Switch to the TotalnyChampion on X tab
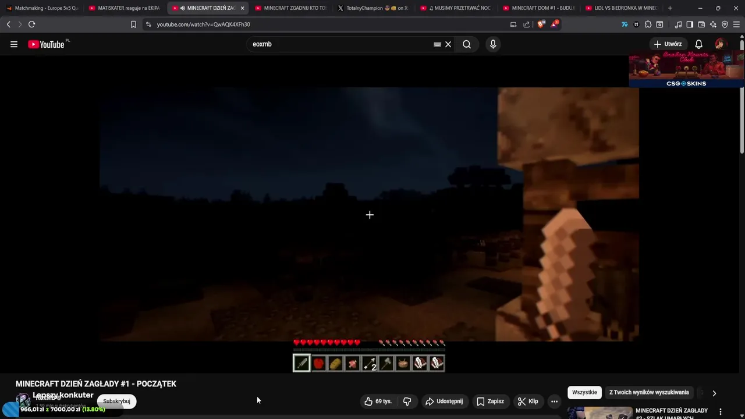Image resolution: width=745 pixels, height=419 pixels. point(374,8)
